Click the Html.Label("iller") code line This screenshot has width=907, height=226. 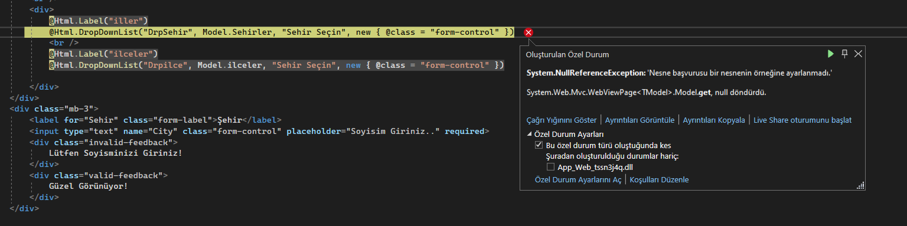[x=99, y=21]
